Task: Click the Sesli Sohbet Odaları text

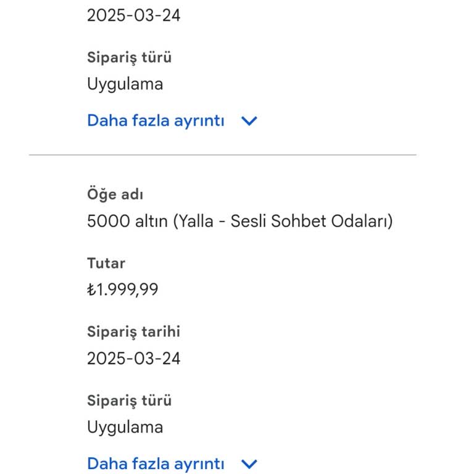Action: point(309,221)
